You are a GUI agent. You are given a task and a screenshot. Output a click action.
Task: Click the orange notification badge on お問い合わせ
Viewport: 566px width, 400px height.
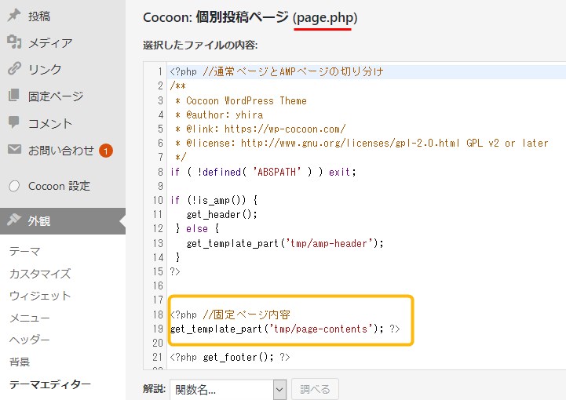tap(106, 150)
